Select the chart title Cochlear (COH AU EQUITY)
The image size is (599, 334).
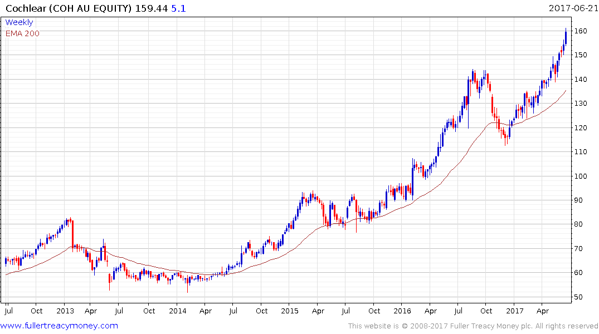69,8
